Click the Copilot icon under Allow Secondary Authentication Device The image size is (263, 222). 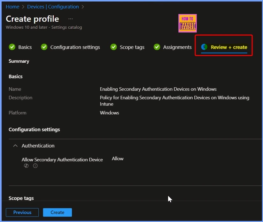(27, 166)
